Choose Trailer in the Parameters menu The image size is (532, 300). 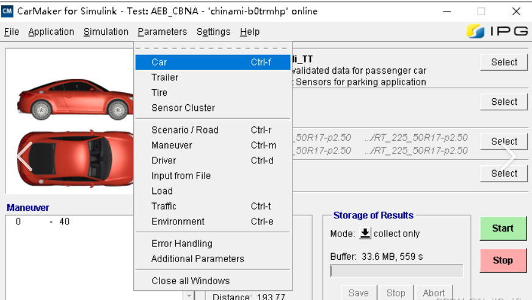pos(213,77)
